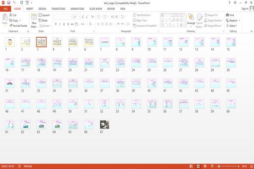Open the FILE menu tab
254x169 pixels.
tap(6, 9)
